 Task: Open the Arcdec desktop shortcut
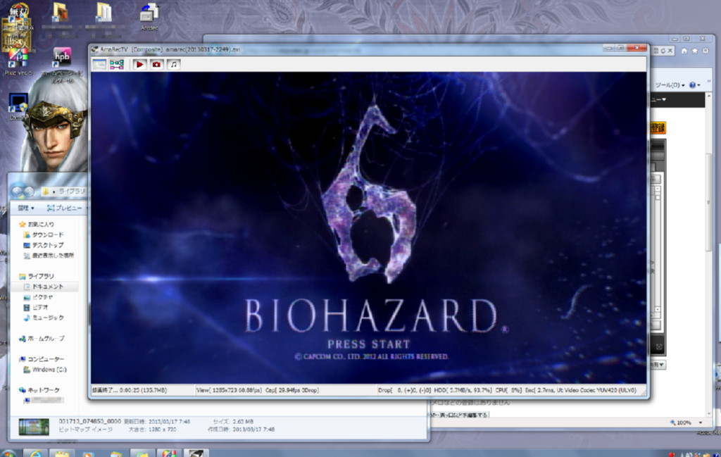click(149, 17)
